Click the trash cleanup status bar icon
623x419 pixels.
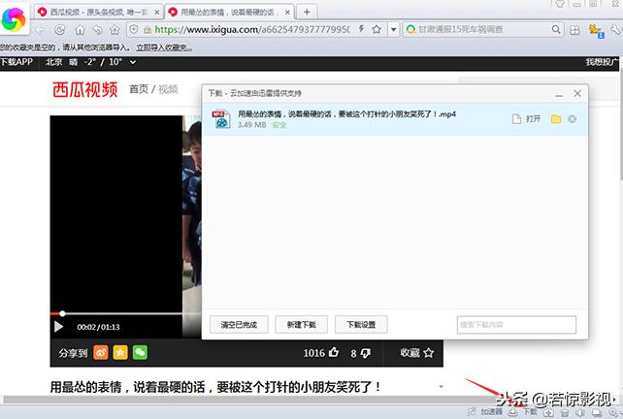565,413
